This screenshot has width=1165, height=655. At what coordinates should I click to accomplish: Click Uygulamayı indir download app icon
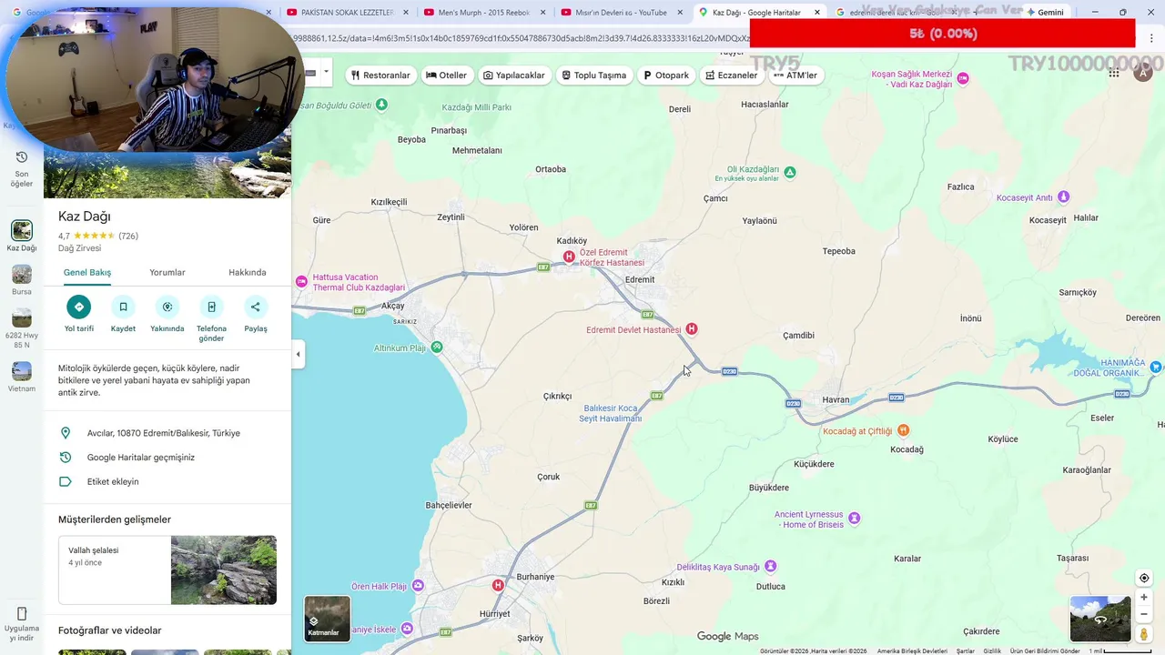click(x=22, y=613)
